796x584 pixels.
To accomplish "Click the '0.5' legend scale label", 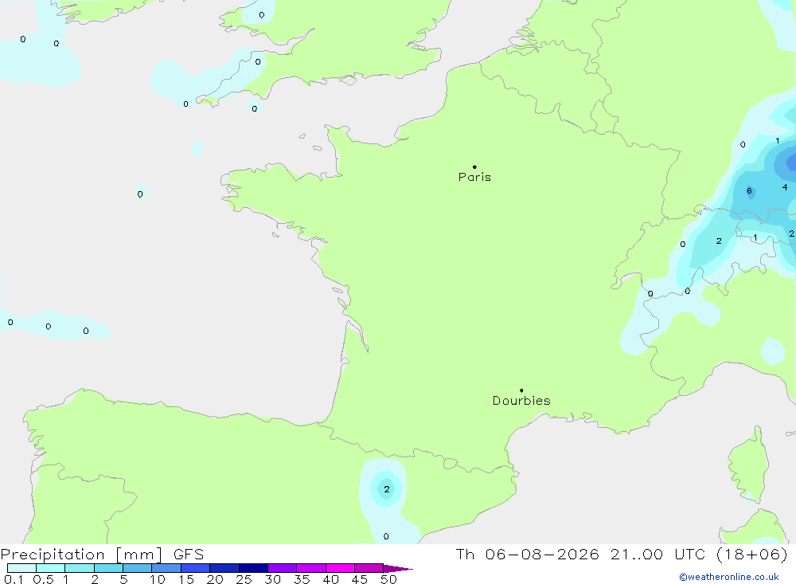I will (x=43, y=579).
